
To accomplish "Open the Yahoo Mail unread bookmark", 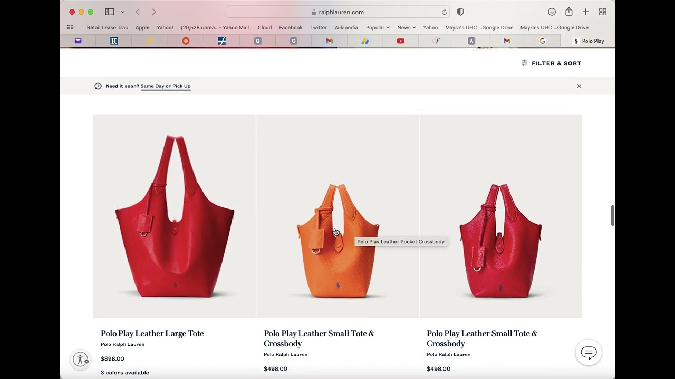I will 215,27.
